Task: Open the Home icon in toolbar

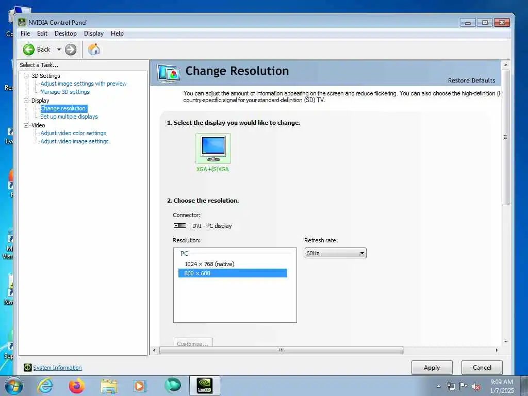Action: point(94,49)
